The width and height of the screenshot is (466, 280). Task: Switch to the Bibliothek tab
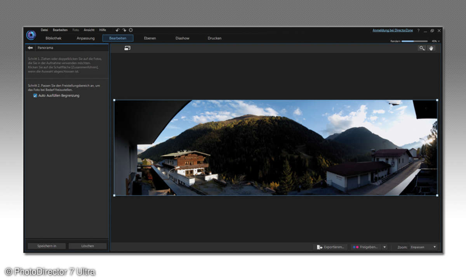pyautogui.click(x=53, y=38)
